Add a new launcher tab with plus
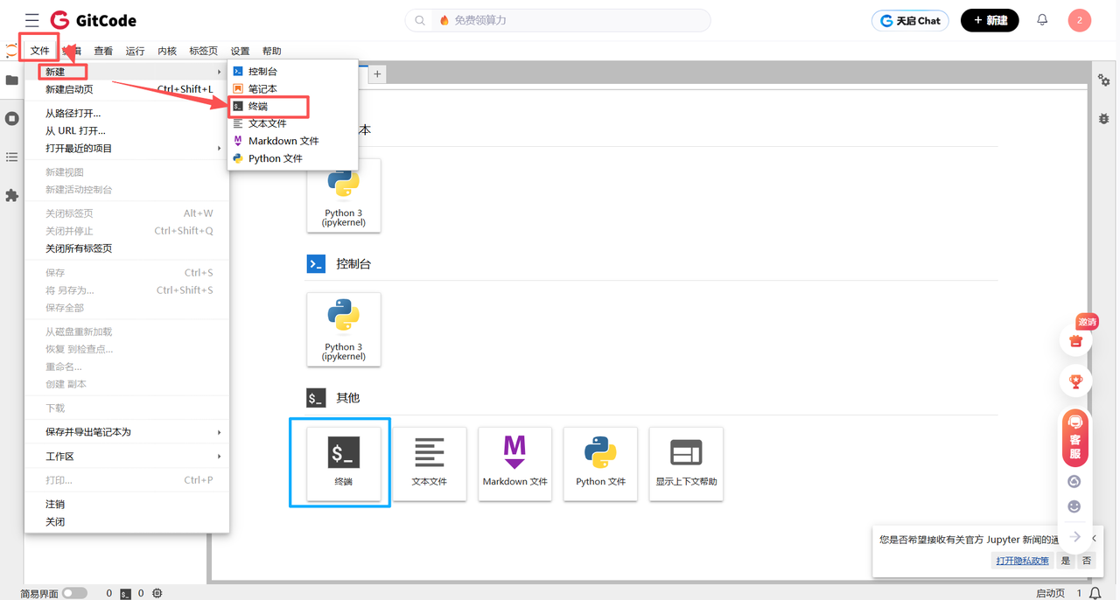 (x=377, y=74)
